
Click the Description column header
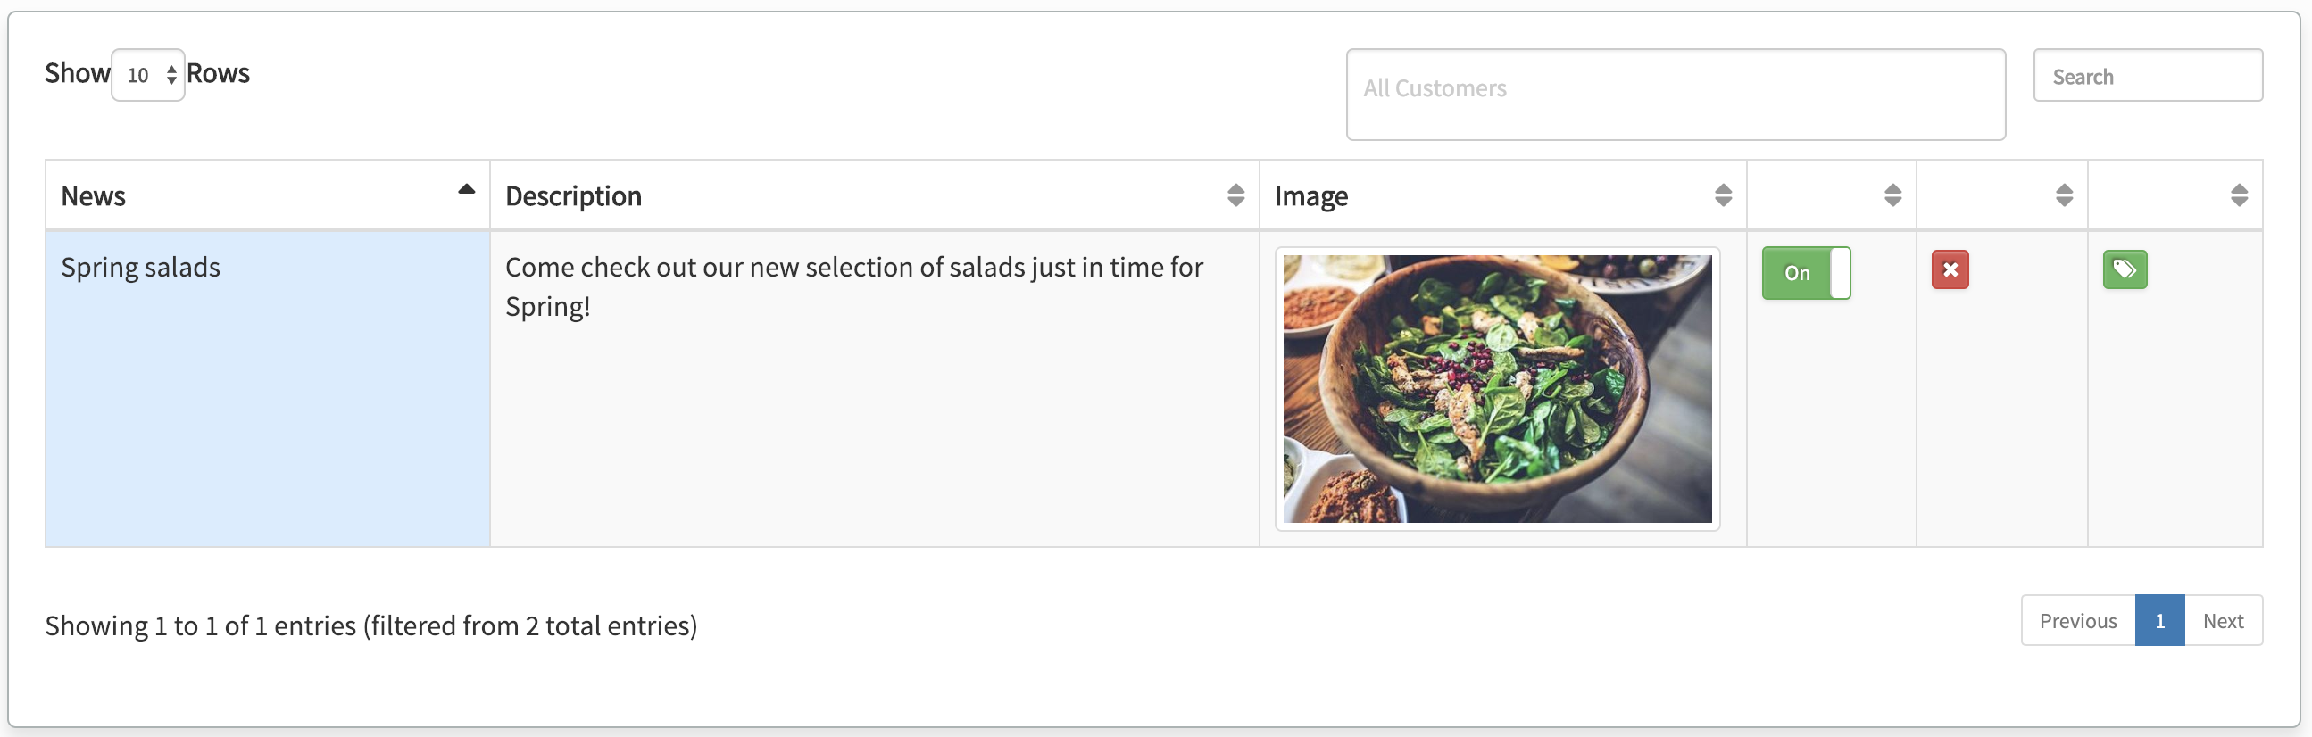pyautogui.click(x=573, y=196)
